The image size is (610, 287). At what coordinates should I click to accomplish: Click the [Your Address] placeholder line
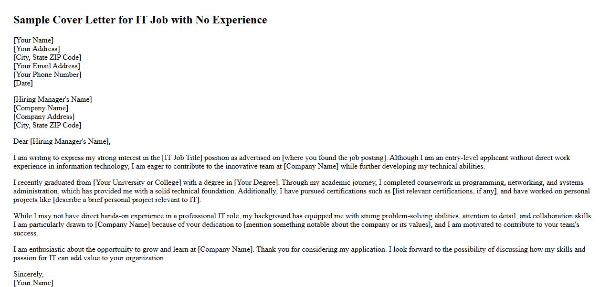pyautogui.click(x=37, y=49)
